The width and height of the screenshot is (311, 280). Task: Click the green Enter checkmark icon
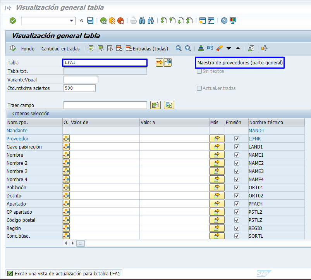pos(13,21)
